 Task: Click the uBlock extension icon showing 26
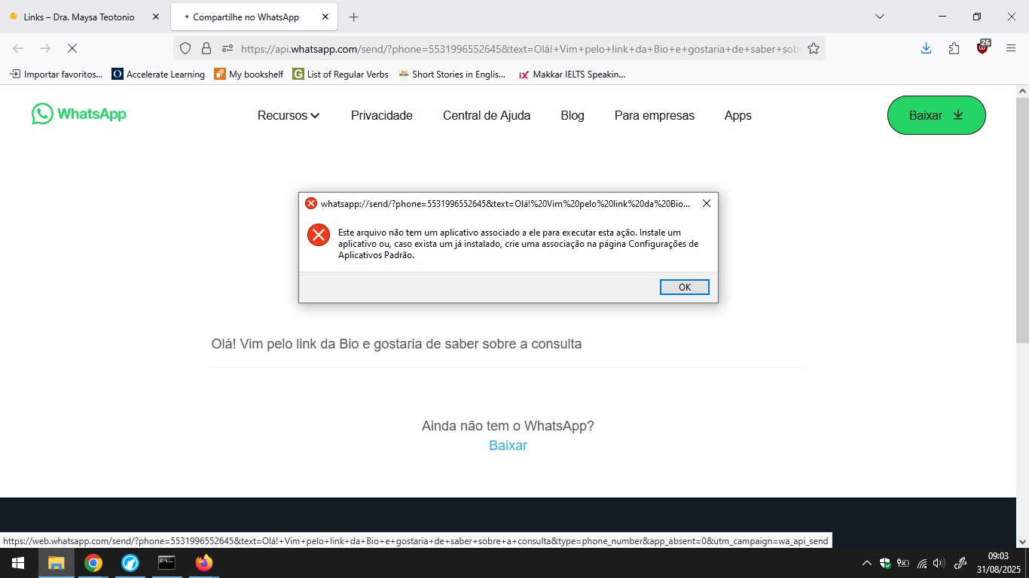click(982, 47)
